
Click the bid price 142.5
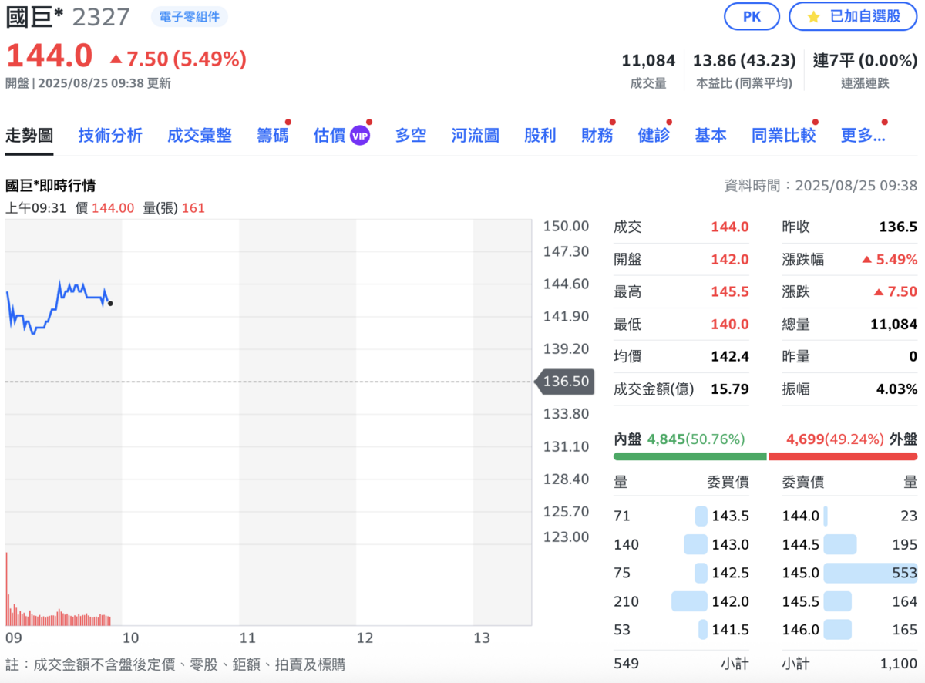[x=730, y=573]
